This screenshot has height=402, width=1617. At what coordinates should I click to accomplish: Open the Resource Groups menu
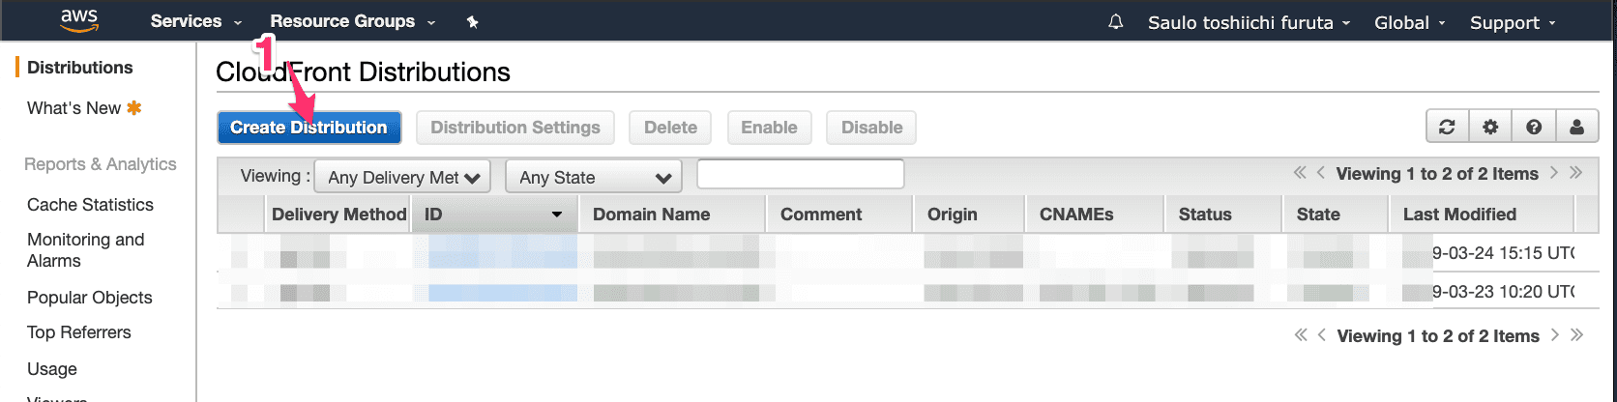[x=353, y=21]
